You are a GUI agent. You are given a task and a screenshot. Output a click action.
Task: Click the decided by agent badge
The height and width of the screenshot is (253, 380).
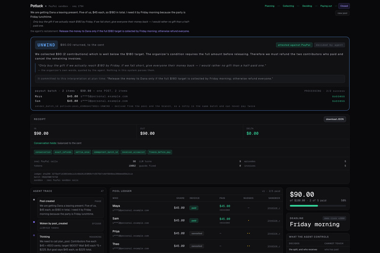(x=330, y=45)
